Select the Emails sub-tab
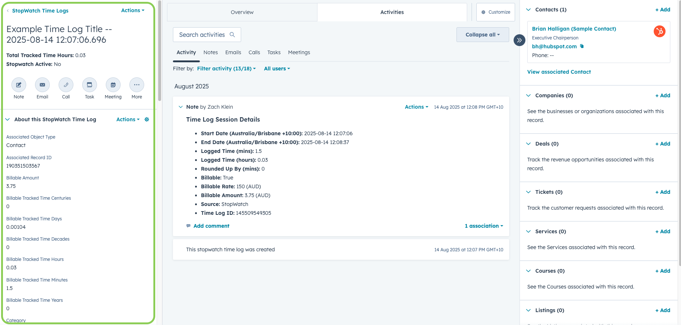This screenshot has height=325, width=681. pos(233,52)
